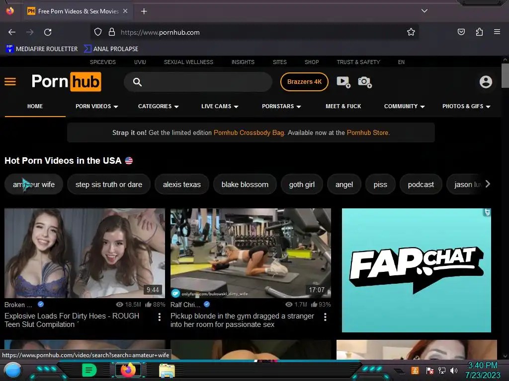Click the FapChat advertisement banner
509x381 pixels.
click(x=416, y=270)
